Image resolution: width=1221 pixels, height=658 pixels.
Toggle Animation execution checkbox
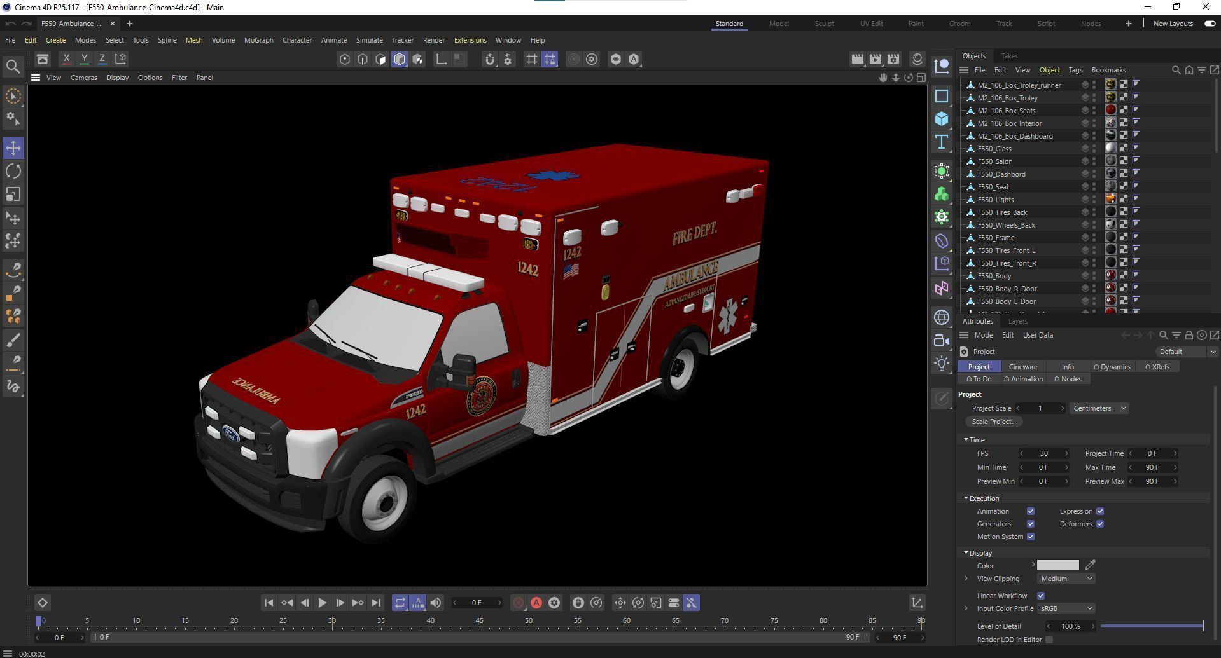click(x=1030, y=511)
